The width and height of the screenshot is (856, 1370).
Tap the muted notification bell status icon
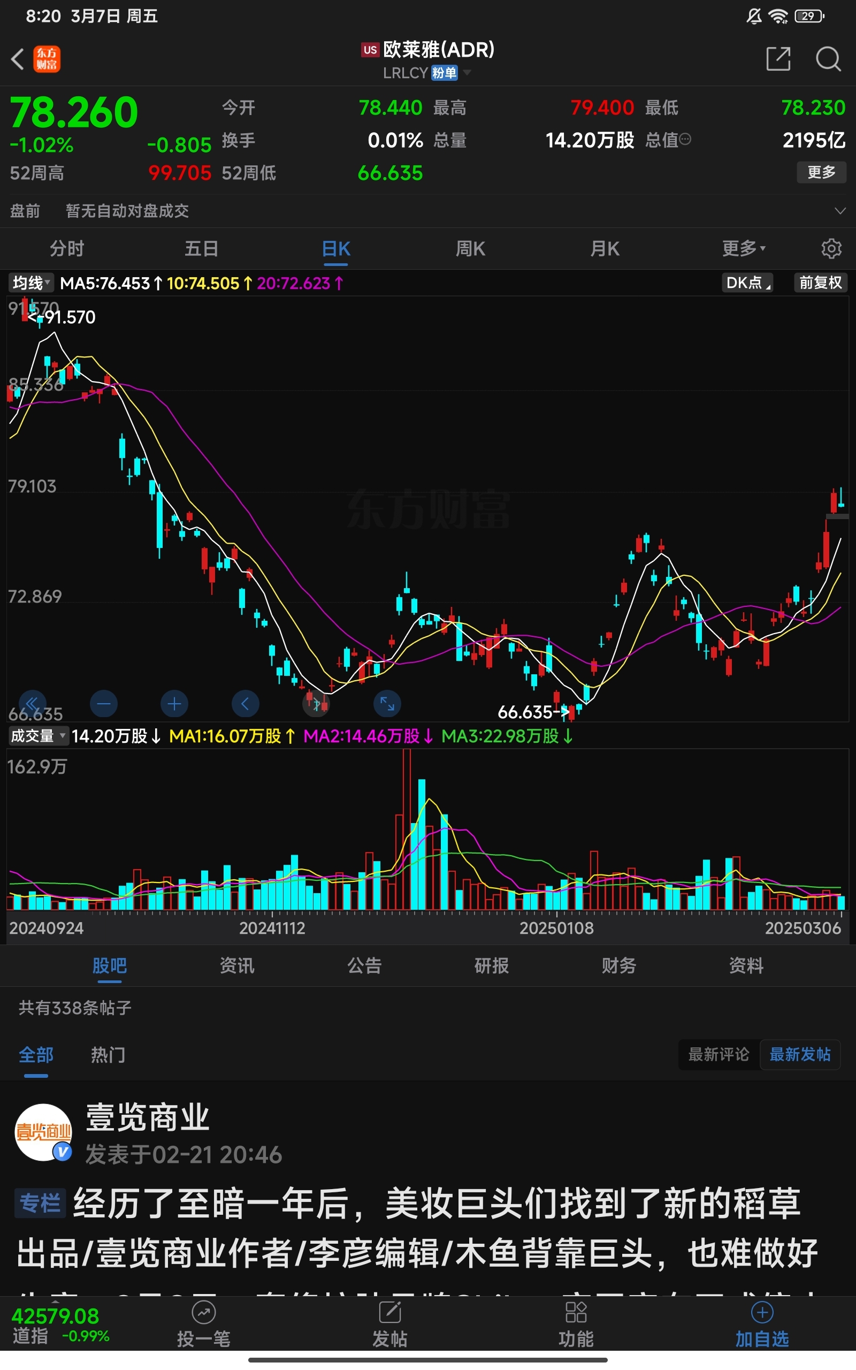pyautogui.click(x=753, y=17)
